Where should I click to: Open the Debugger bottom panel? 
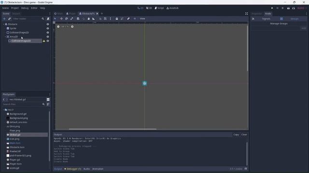tap(72, 169)
